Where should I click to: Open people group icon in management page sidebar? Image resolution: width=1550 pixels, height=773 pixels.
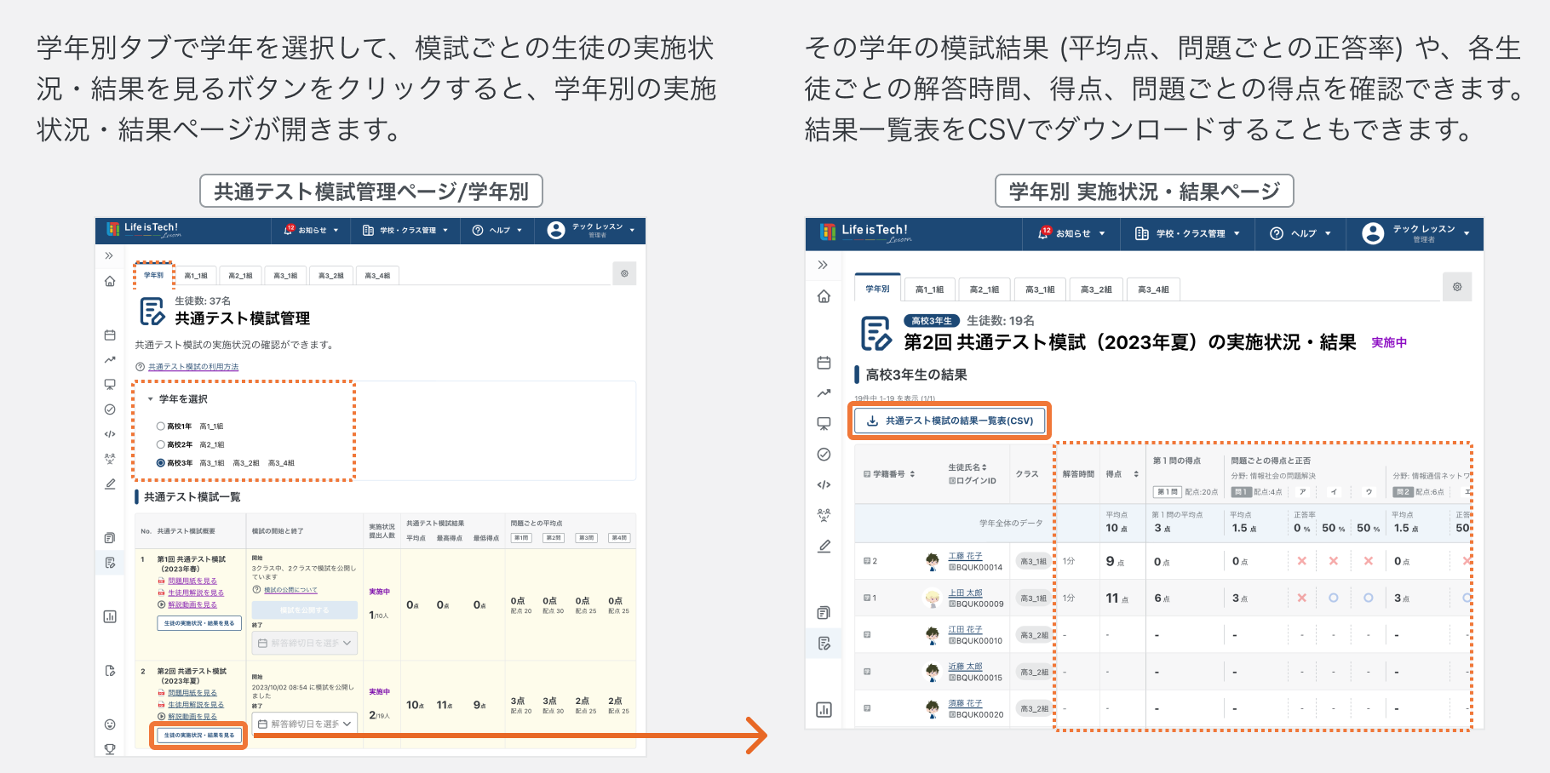(x=110, y=458)
